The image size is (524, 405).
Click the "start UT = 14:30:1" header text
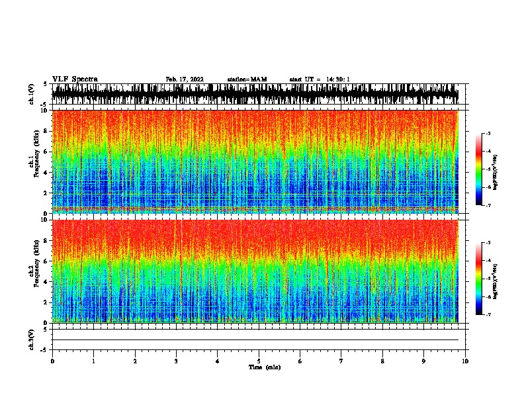pyautogui.click(x=320, y=79)
